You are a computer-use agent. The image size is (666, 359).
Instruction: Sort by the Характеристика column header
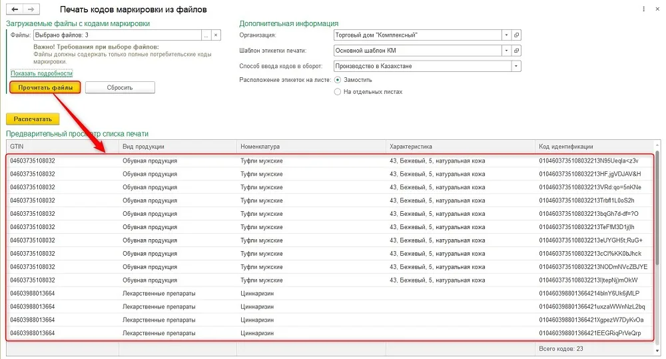460,147
